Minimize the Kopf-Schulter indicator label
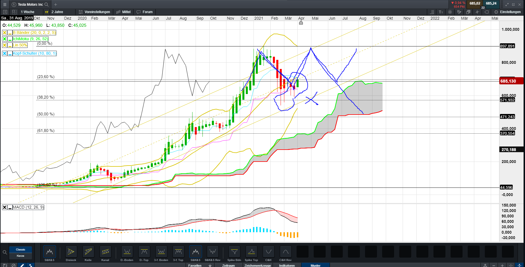This screenshot has width=525, height=267. click(10, 53)
